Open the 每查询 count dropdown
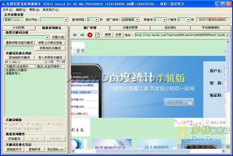Viewport: 233px width, 156px height. pos(164,19)
